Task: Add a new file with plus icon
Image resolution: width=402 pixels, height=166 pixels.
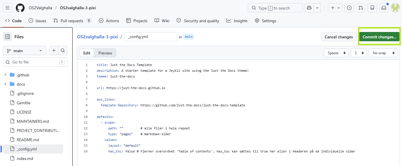Action: click(54, 51)
